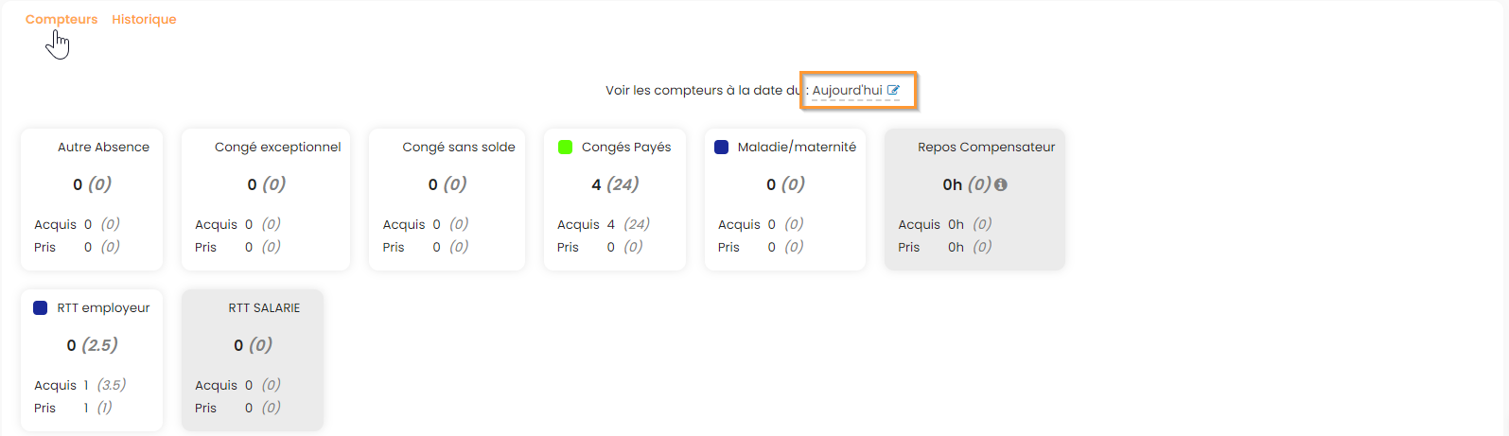Open the Compteurs tab
This screenshot has height=436, width=1509.
pyautogui.click(x=61, y=19)
